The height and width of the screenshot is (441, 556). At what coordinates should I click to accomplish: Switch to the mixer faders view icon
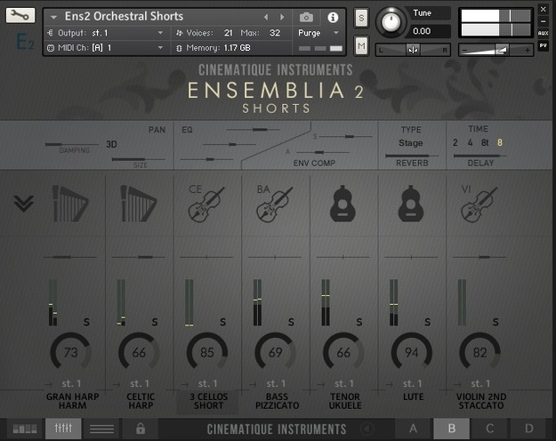(63, 429)
